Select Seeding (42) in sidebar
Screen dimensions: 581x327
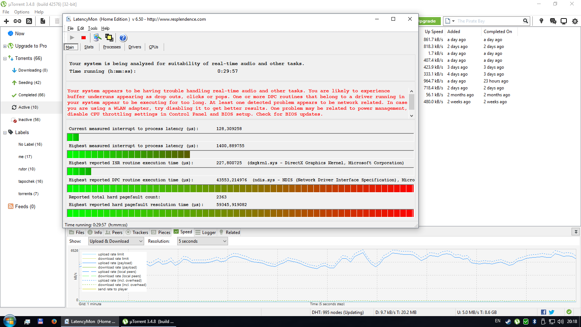point(30,82)
